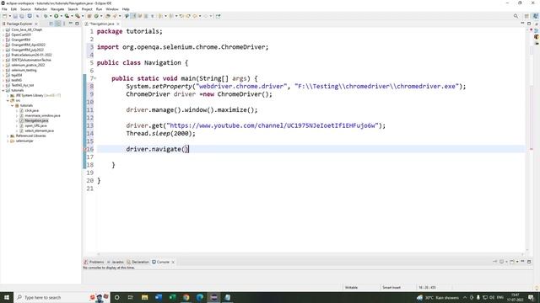Viewport: 540px width, 303px height.
Task: Collapse the src folder node
Action: tap(8, 101)
